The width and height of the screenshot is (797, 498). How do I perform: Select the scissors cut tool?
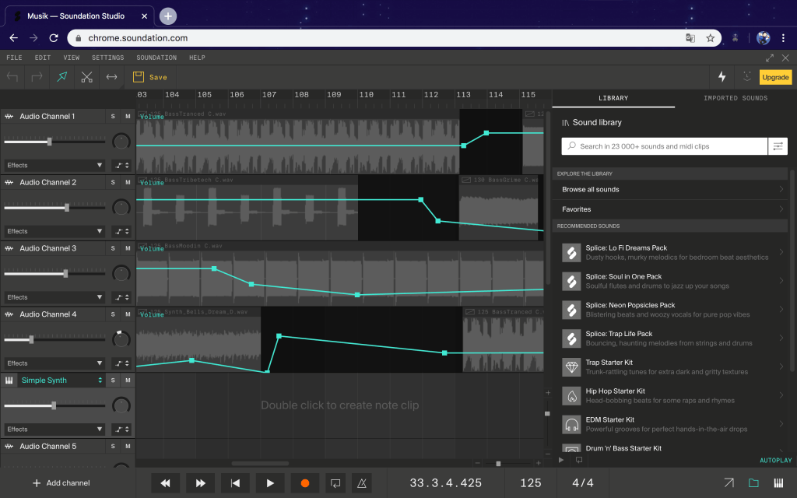tap(86, 77)
